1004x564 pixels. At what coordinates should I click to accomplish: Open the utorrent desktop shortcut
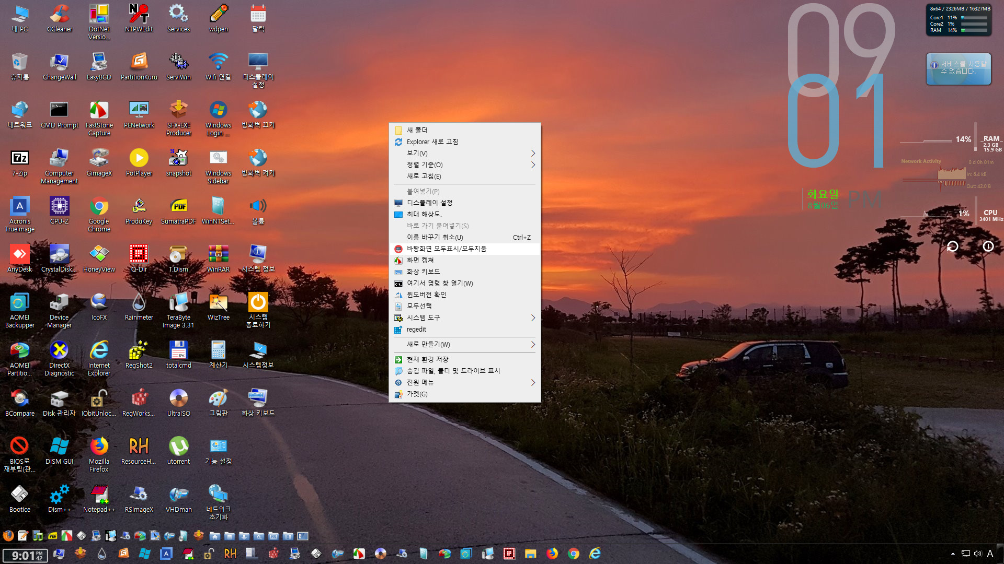[x=178, y=451]
